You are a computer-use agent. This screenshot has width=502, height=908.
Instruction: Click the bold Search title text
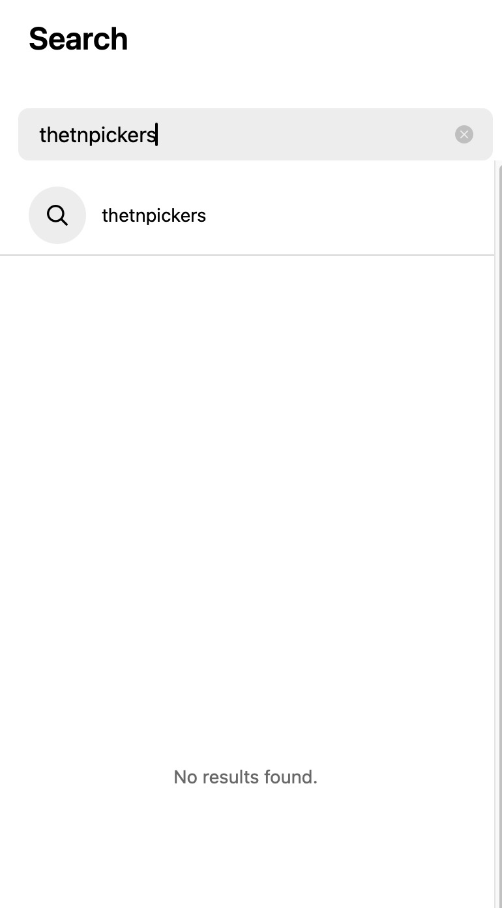[78, 39]
